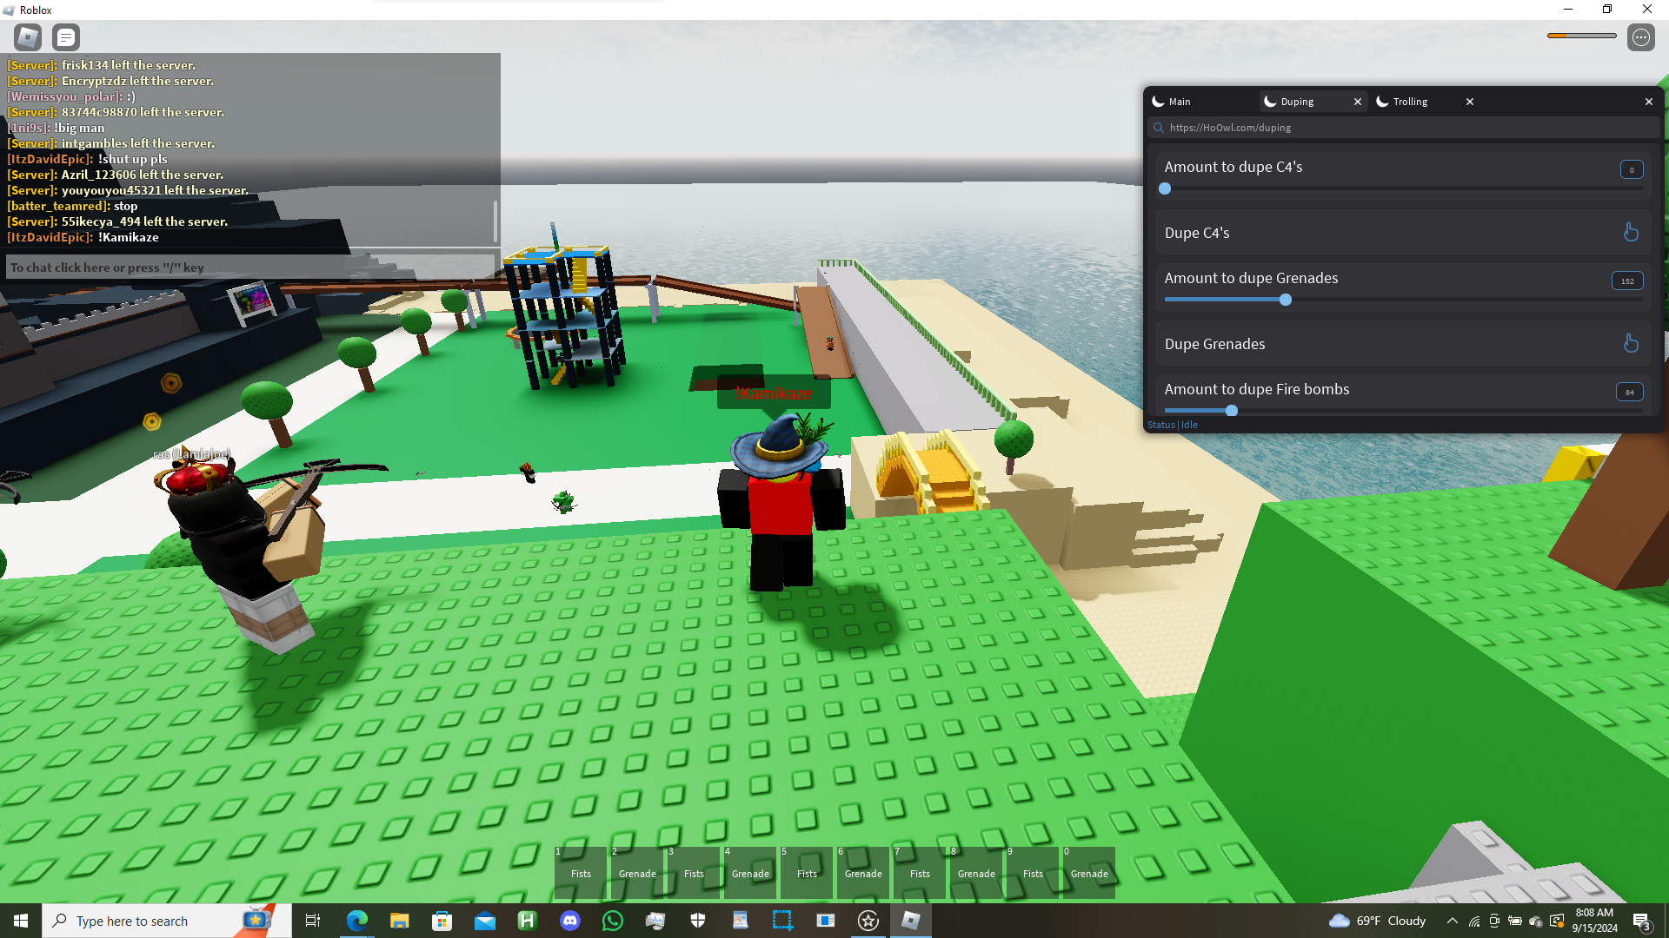Viewport: 1669px width, 938px height.
Task: Click the ItzDavidEpic '!Kamikaze' chat message
Action: click(83, 237)
